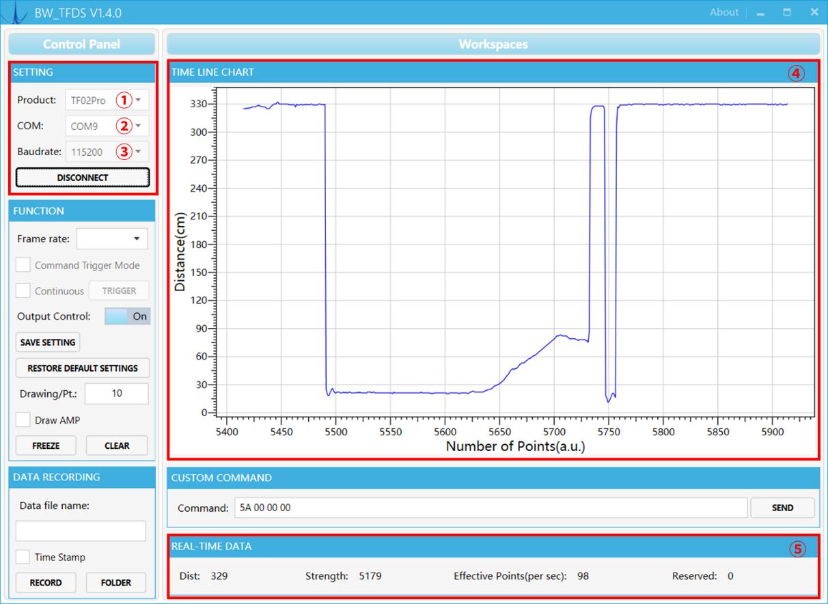
Task: Click the Control Panel header
Action: click(81, 44)
